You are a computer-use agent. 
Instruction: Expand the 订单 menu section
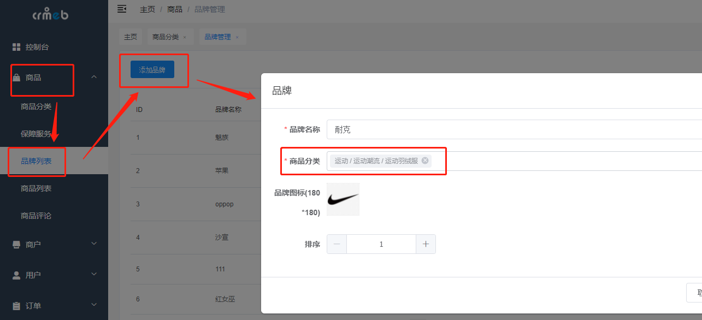pos(93,304)
